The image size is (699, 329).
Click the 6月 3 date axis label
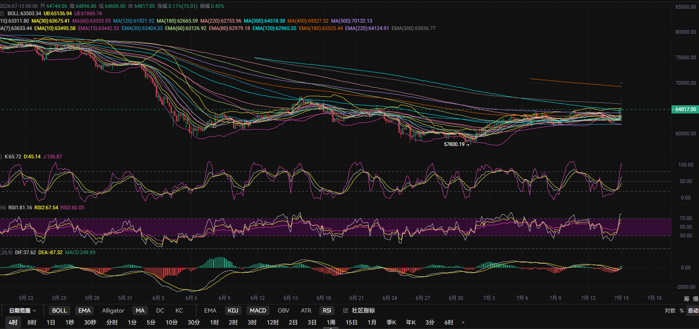(x=158, y=298)
